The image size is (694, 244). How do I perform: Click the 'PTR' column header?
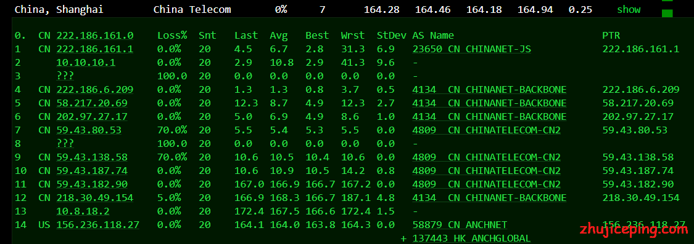[611, 36]
